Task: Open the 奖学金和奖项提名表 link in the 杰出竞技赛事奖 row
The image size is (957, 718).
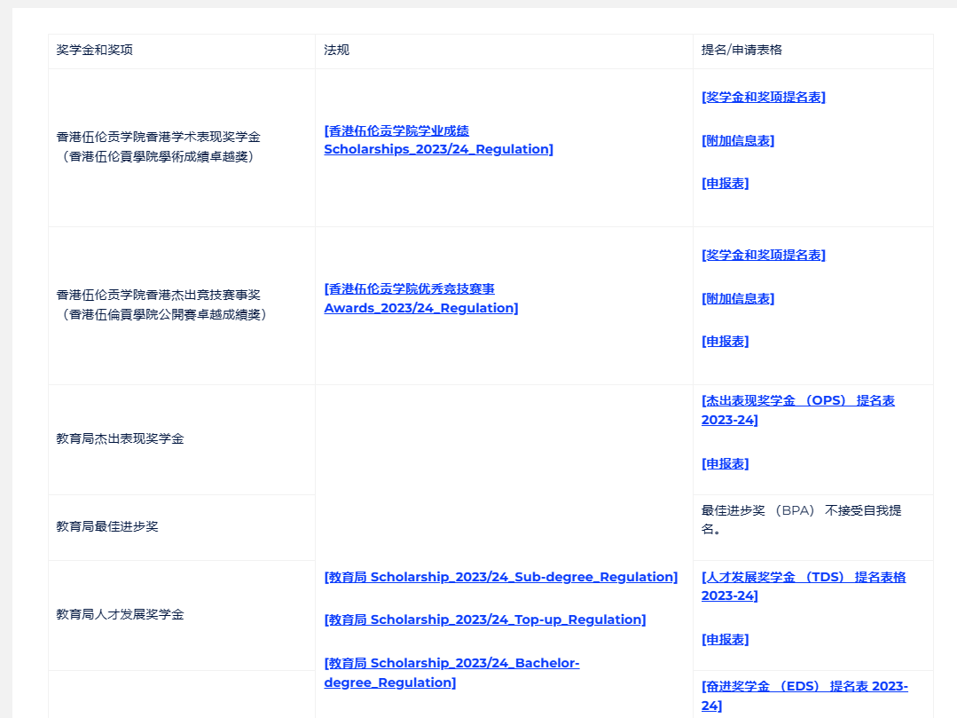Action: [x=764, y=256]
